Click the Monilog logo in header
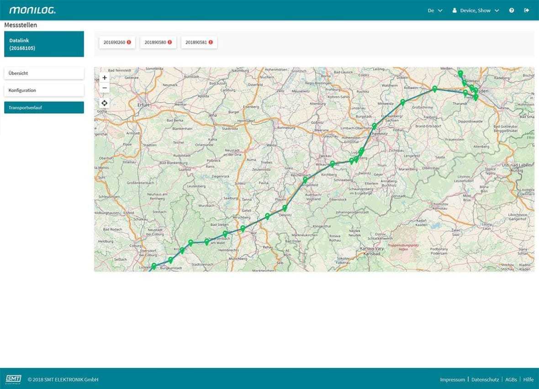Screen dimensions: 539x389 (32, 10)
